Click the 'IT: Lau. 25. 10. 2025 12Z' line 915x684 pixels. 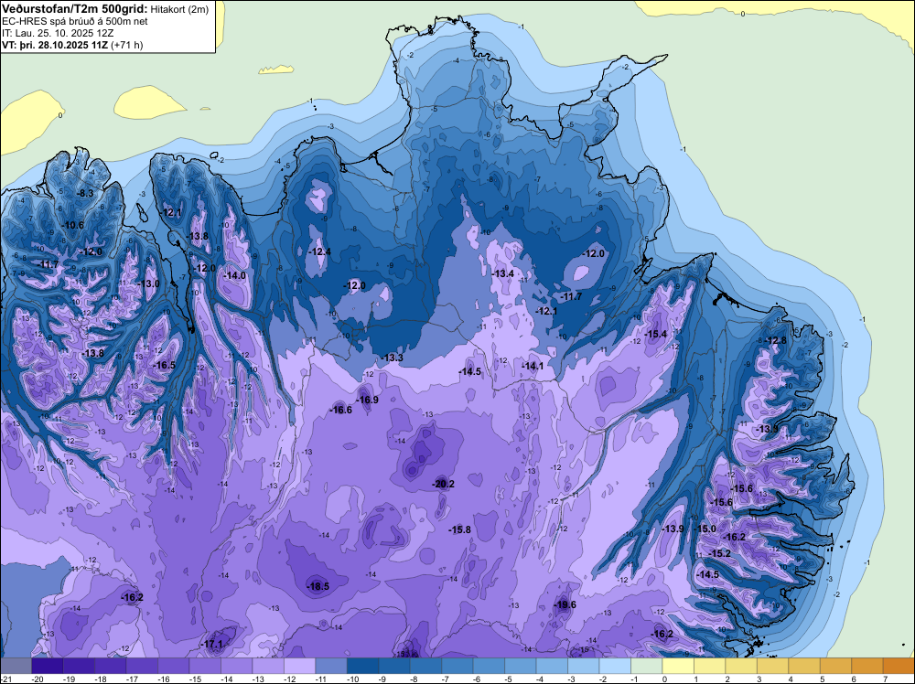tap(57, 33)
